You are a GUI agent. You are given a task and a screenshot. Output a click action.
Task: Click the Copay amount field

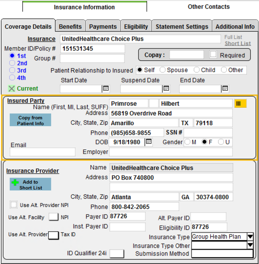[x=186, y=55]
